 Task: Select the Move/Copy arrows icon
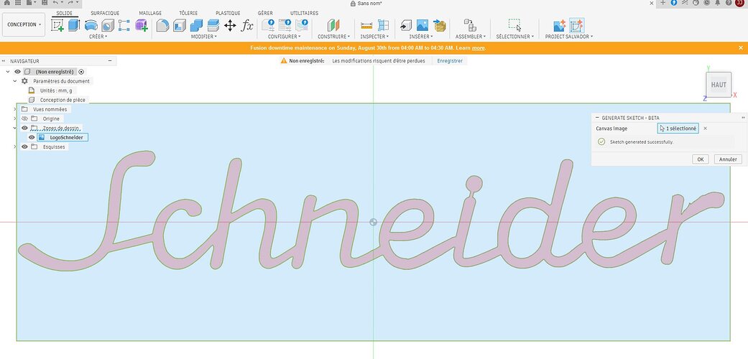[230, 25]
